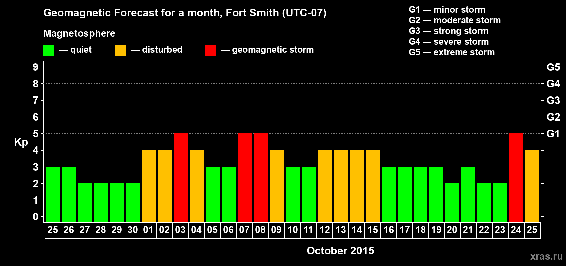Click the G5 label on the right axis
This screenshot has width=566, height=266.
pyautogui.click(x=553, y=67)
